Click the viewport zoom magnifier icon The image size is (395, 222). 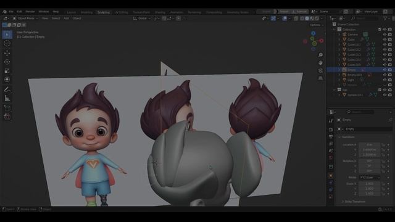[320, 55]
